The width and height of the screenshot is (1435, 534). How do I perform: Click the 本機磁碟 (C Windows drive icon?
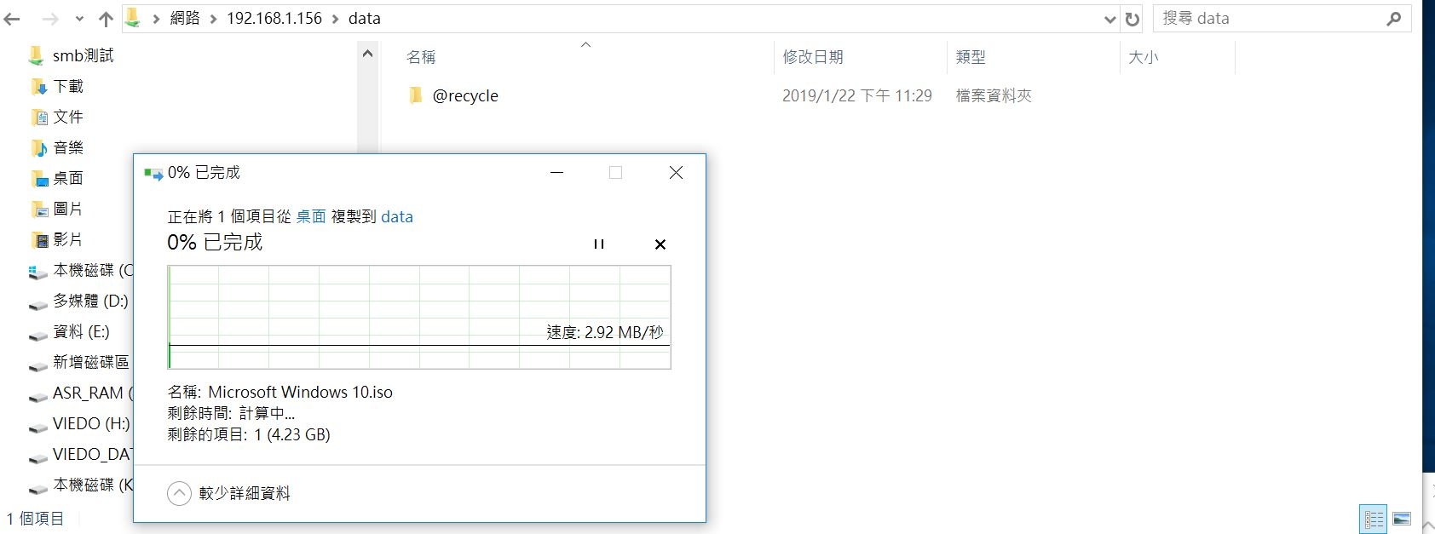pos(37,272)
